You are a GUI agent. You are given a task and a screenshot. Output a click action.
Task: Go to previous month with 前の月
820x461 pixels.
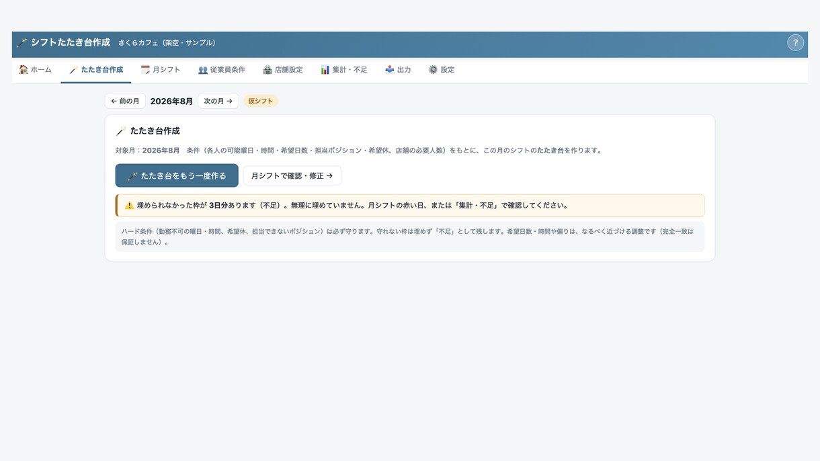[x=125, y=101]
